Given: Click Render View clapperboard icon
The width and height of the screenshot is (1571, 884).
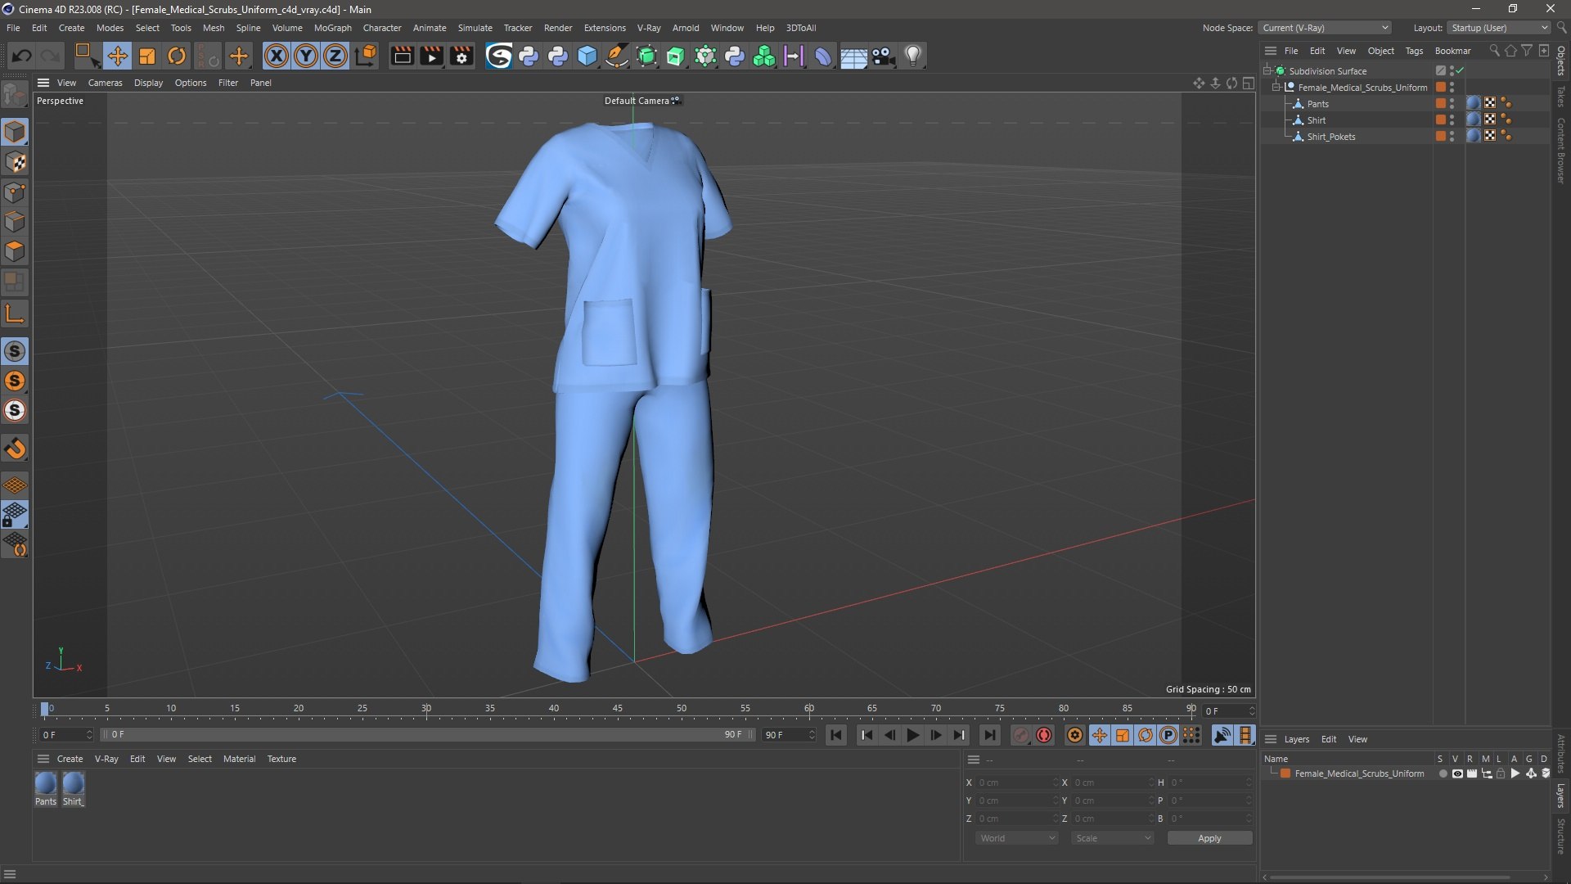Looking at the screenshot, I should pos(402,56).
